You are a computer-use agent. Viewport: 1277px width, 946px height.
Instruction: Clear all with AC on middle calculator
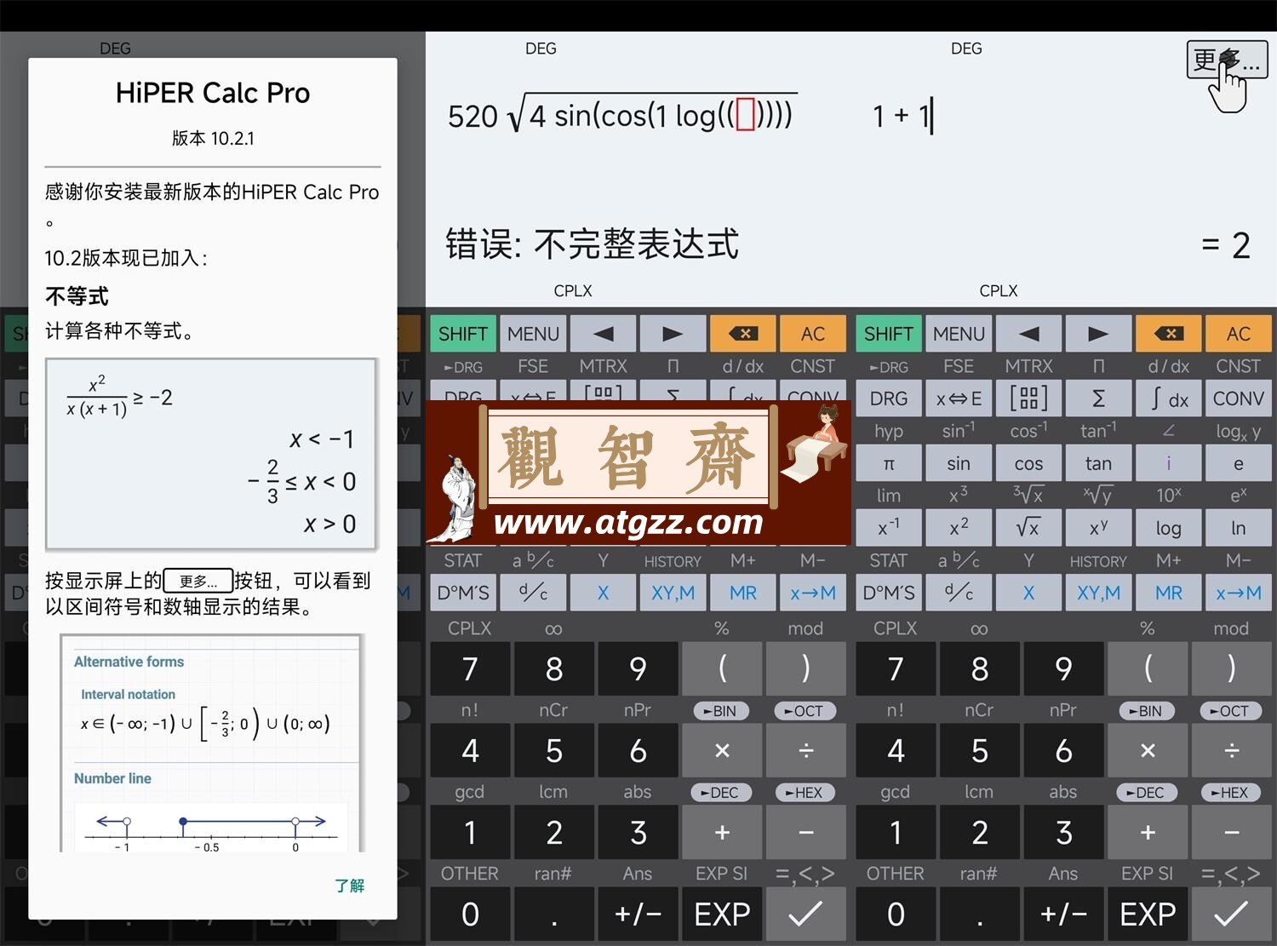813,334
